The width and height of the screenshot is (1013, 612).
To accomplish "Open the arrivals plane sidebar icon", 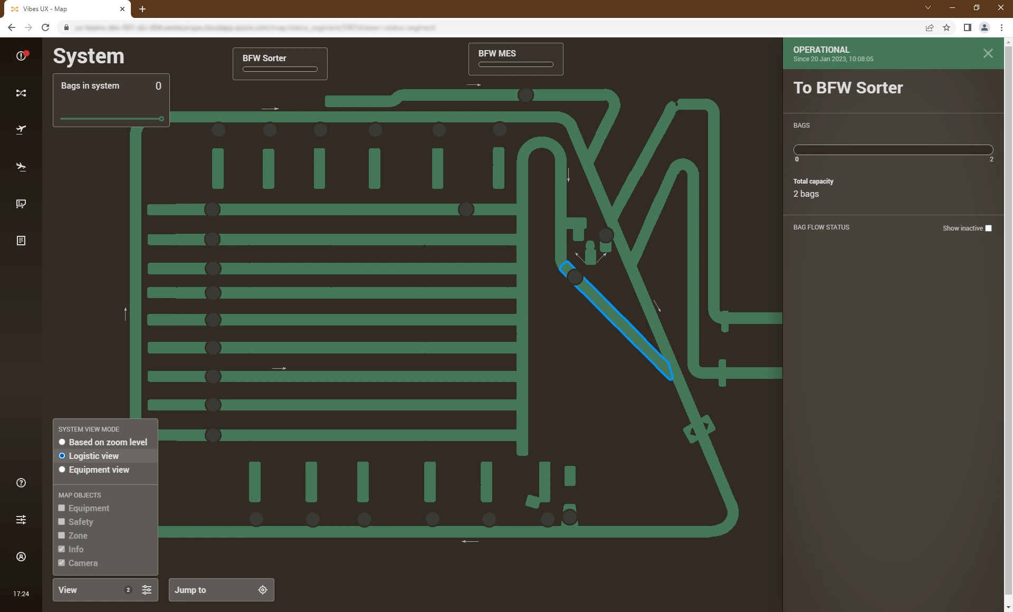I will click(x=21, y=167).
